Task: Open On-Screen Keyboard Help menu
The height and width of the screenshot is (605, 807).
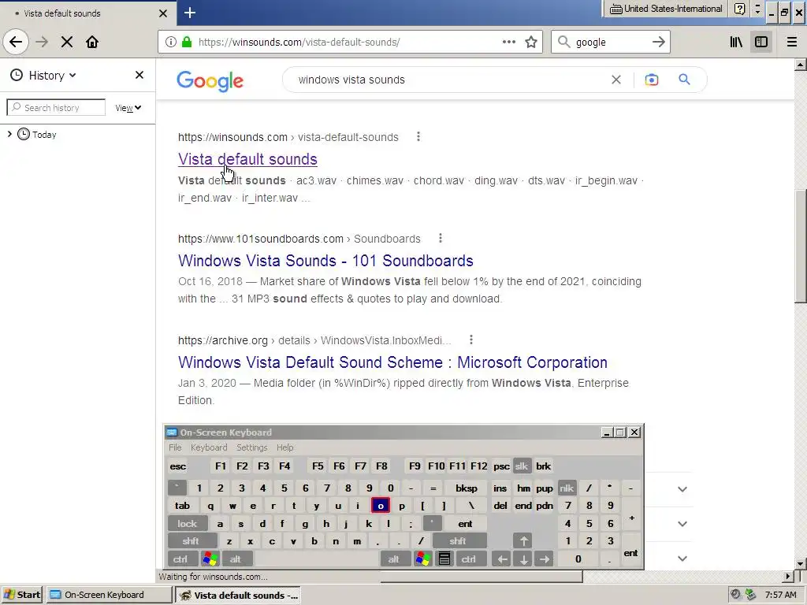Action: [x=284, y=447]
